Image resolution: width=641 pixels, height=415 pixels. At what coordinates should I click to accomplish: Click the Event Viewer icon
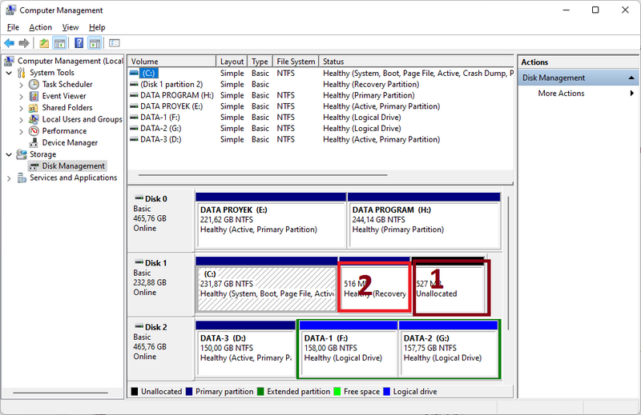pyautogui.click(x=34, y=96)
